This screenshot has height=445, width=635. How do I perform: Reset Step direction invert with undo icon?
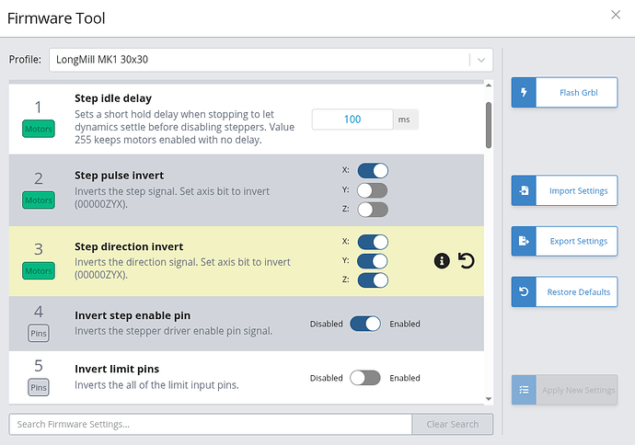point(466,261)
